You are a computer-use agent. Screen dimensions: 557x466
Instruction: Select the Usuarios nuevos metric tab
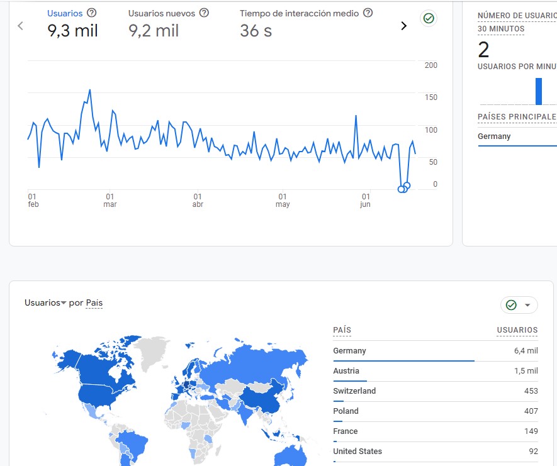(169, 24)
